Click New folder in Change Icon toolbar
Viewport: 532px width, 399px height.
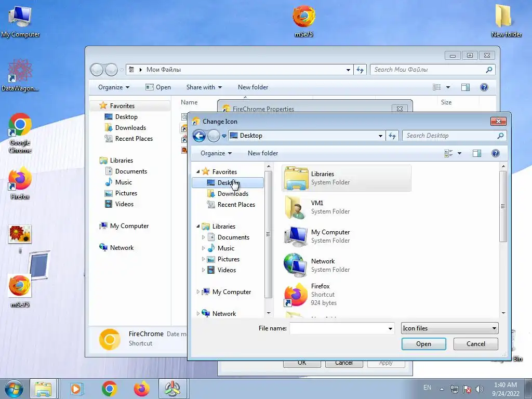tap(262, 153)
